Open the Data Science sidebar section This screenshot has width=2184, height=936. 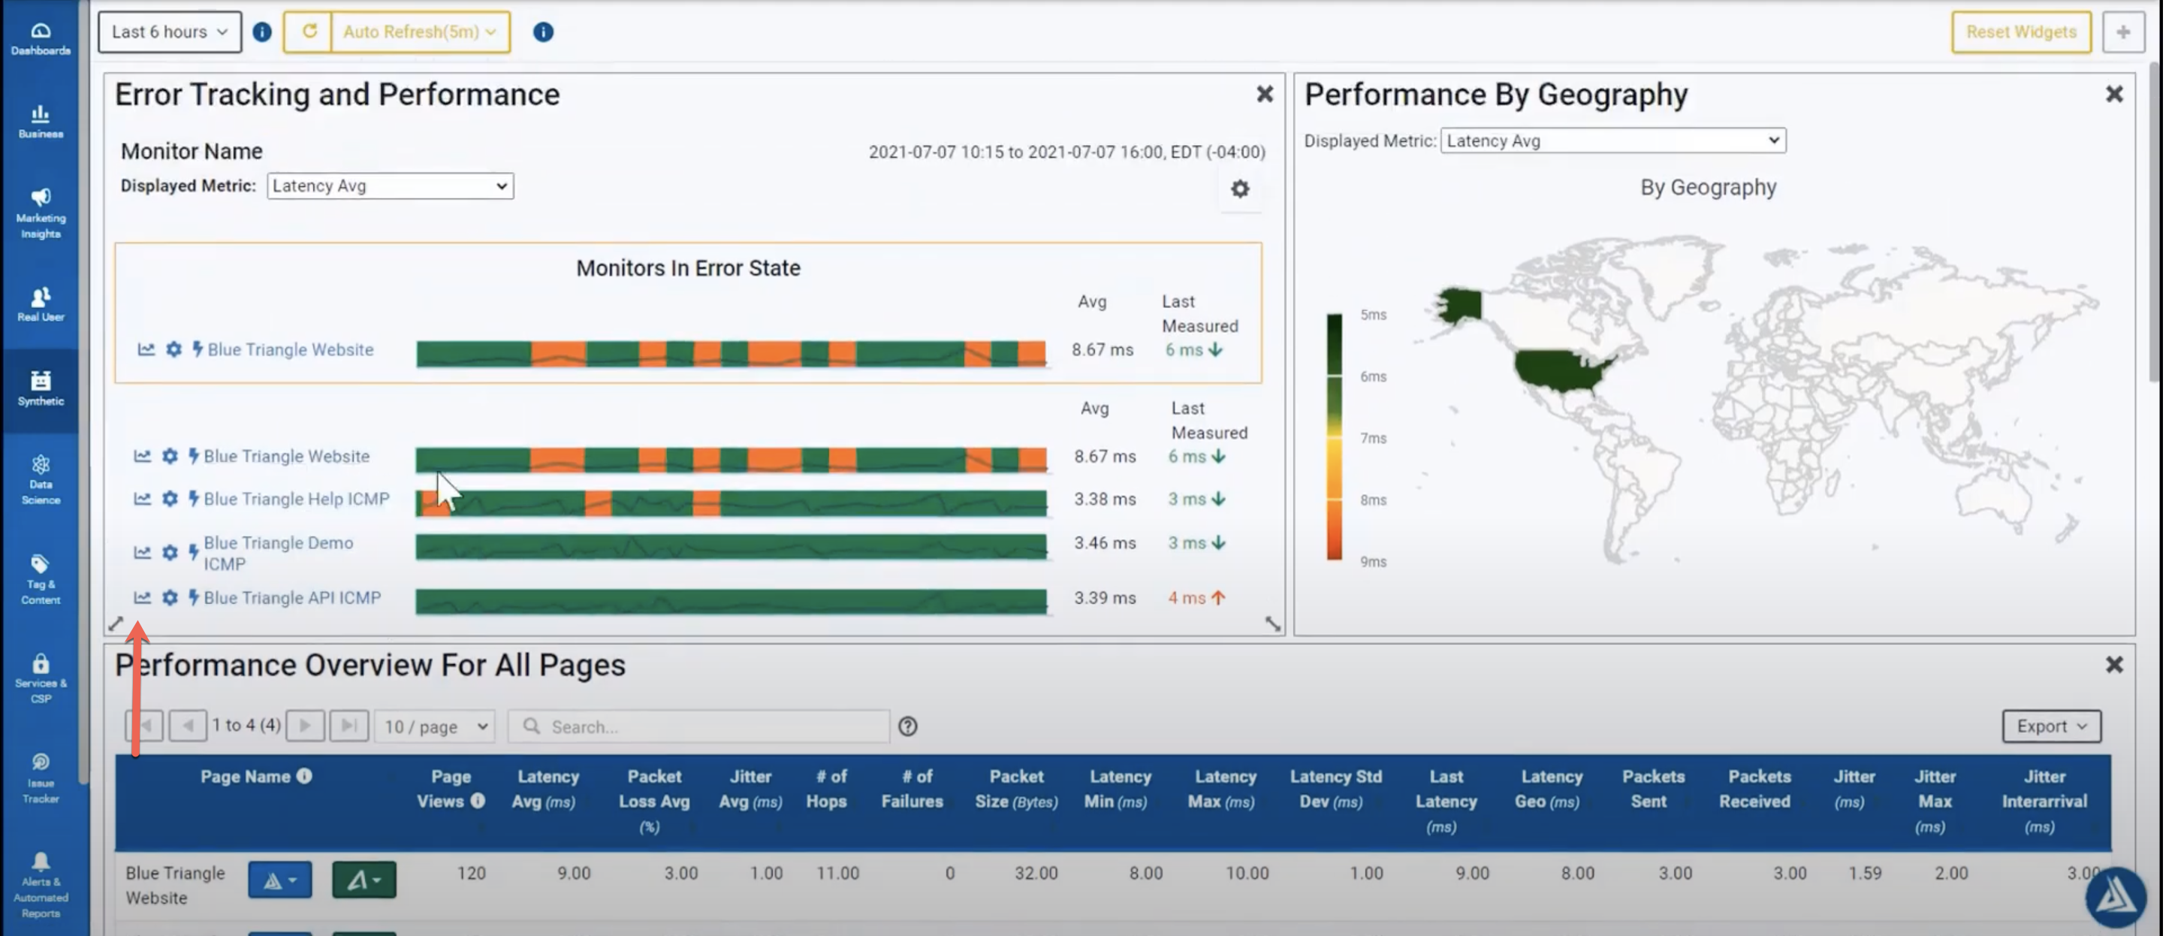point(40,480)
